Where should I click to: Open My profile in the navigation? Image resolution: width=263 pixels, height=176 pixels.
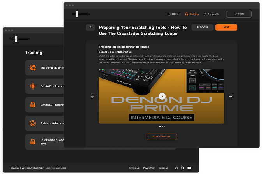click(212, 14)
